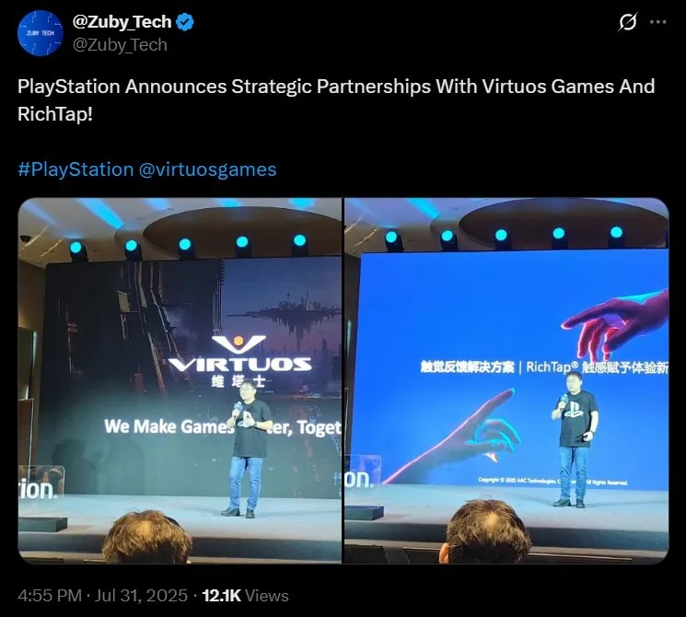Viewport: 686px width, 617px height.
Task: Open the @virtuosgames mention link
Action: pyautogui.click(x=207, y=169)
